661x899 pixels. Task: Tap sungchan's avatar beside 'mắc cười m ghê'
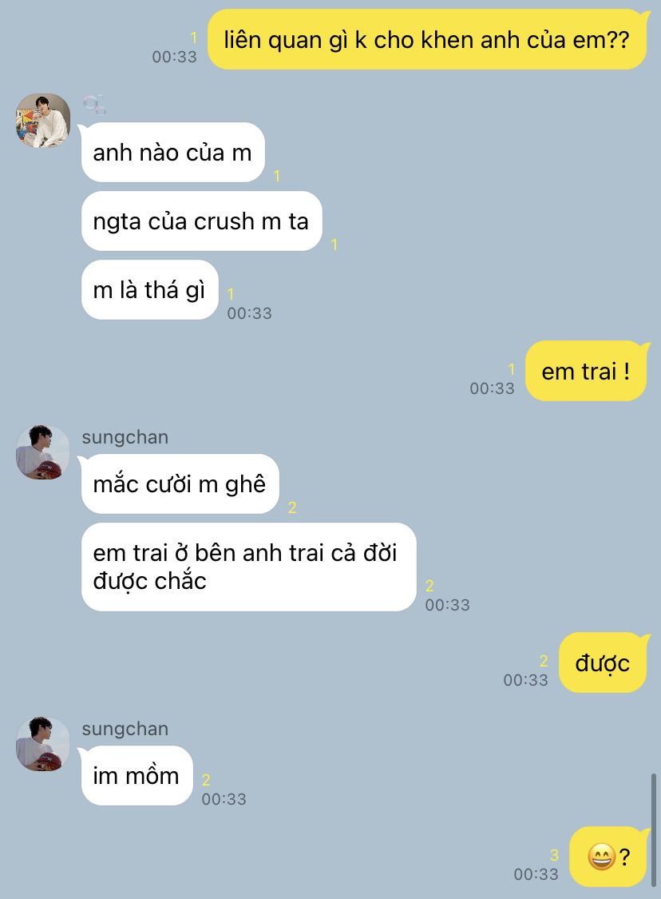(x=43, y=452)
